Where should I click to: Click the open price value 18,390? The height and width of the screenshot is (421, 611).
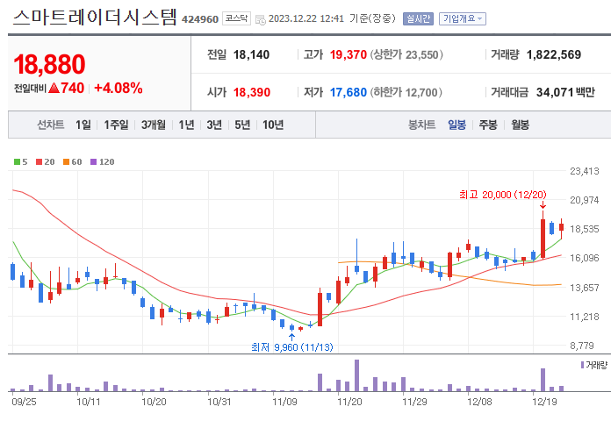252,92
